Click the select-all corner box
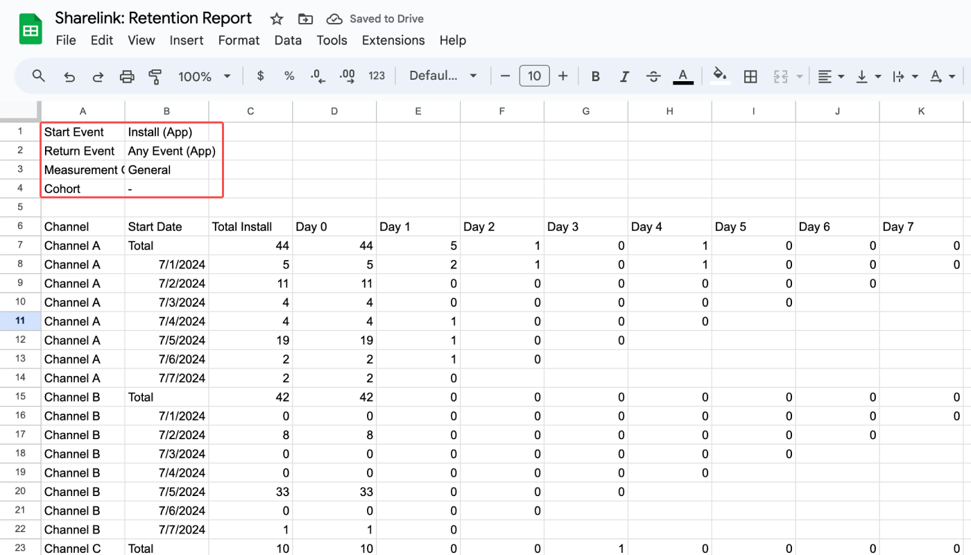 [x=20, y=111]
